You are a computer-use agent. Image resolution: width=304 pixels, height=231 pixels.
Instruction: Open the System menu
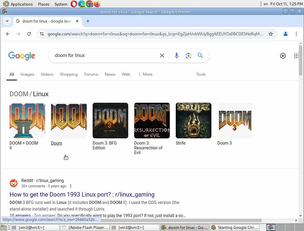tap(61, 4)
